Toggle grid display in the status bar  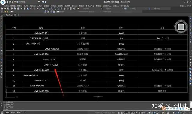[121, 113]
